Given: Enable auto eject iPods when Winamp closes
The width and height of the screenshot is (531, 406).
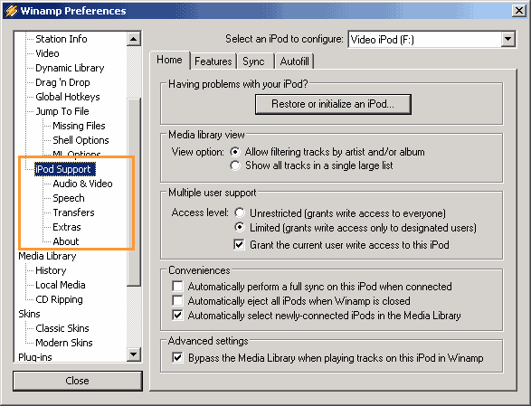Looking at the screenshot, I should (177, 301).
